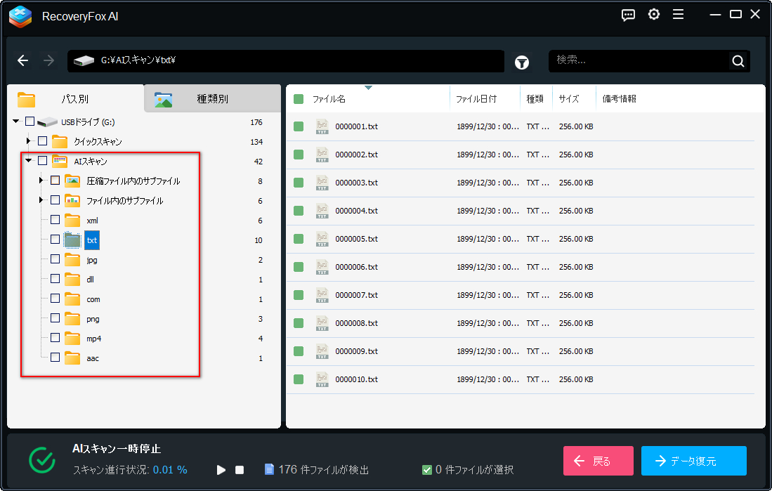The image size is (772, 491).
Task: Toggle the select-all checkbox above file list
Action: tap(299, 98)
